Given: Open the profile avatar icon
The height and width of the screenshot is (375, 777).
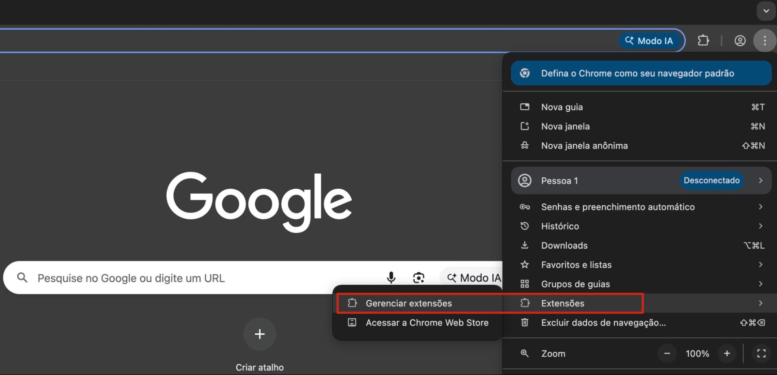Looking at the screenshot, I should click(740, 40).
